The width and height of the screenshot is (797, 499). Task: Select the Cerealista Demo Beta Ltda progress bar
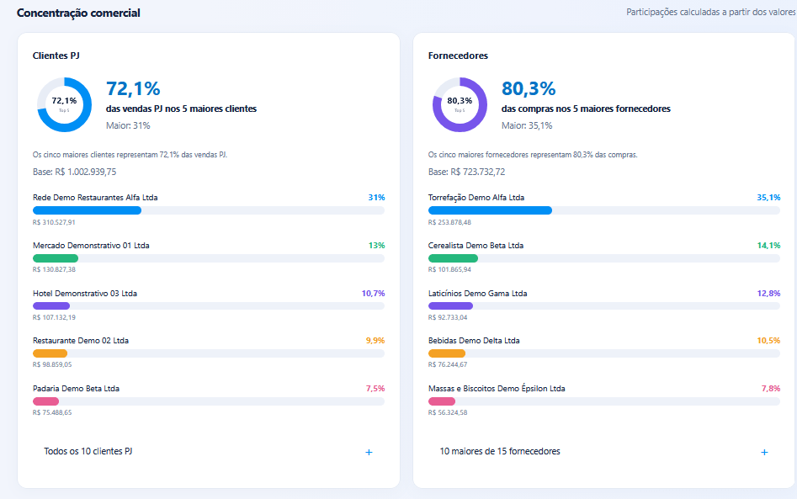point(603,258)
